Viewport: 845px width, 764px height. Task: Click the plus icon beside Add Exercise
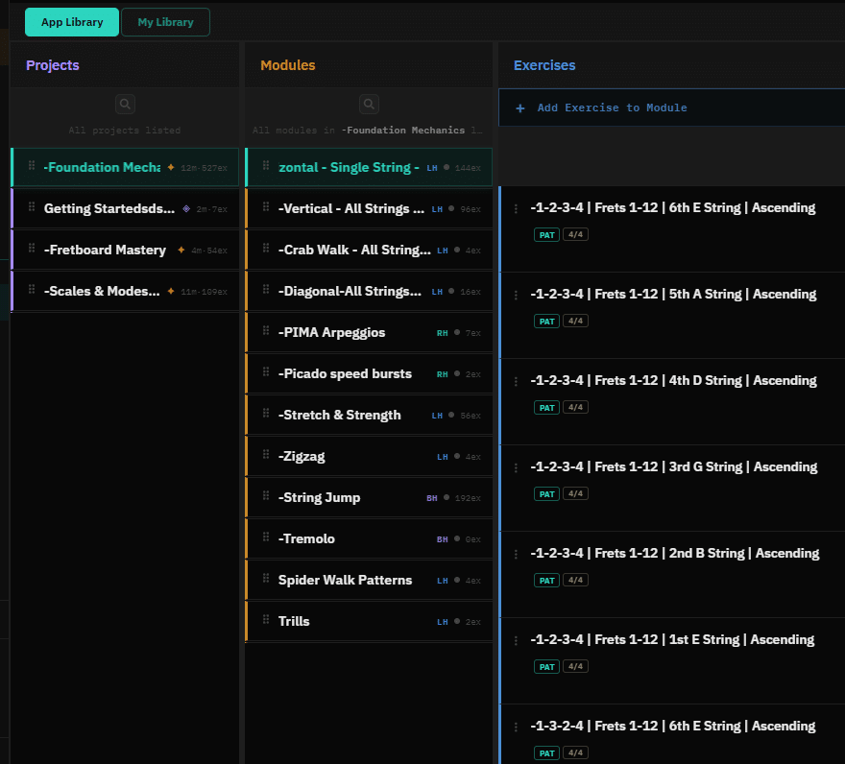click(520, 108)
